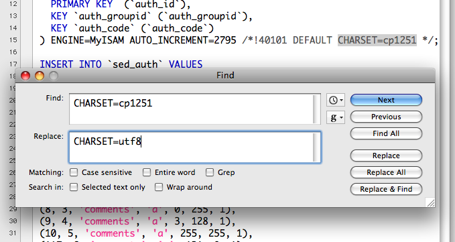Viewport: 455px width, 242px height.
Task: Click into the Replace text field
Action: (192, 147)
